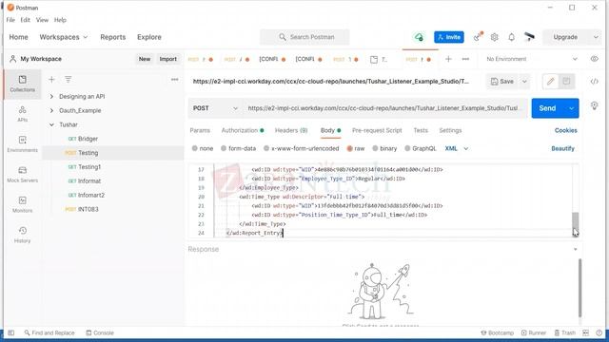Open the Cookies link
The image size is (609, 342).
click(x=565, y=131)
